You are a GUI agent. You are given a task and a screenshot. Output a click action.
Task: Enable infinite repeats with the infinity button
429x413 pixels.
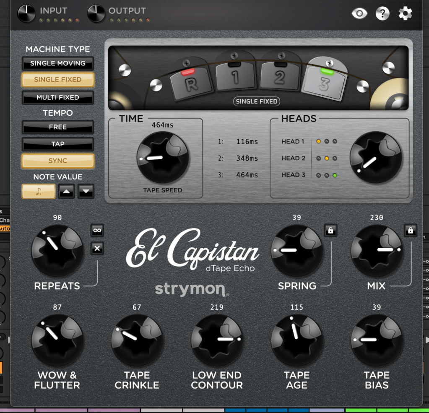point(97,230)
